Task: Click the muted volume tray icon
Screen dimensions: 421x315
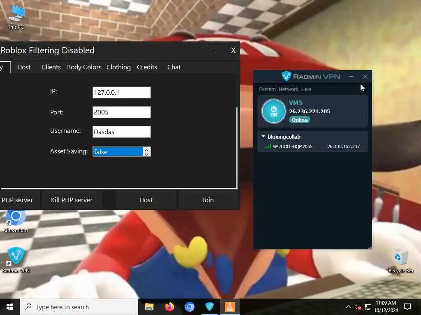Action: (358, 307)
